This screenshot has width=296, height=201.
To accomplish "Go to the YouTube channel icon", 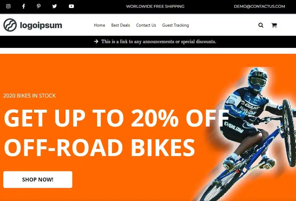I will 71,6.
